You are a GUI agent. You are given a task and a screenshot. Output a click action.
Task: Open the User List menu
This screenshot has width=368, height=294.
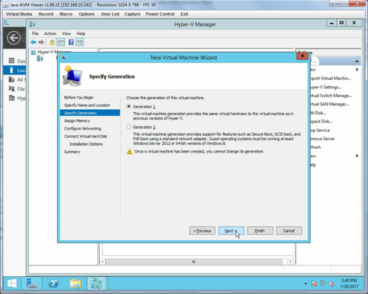pyautogui.click(x=110, y=14)
